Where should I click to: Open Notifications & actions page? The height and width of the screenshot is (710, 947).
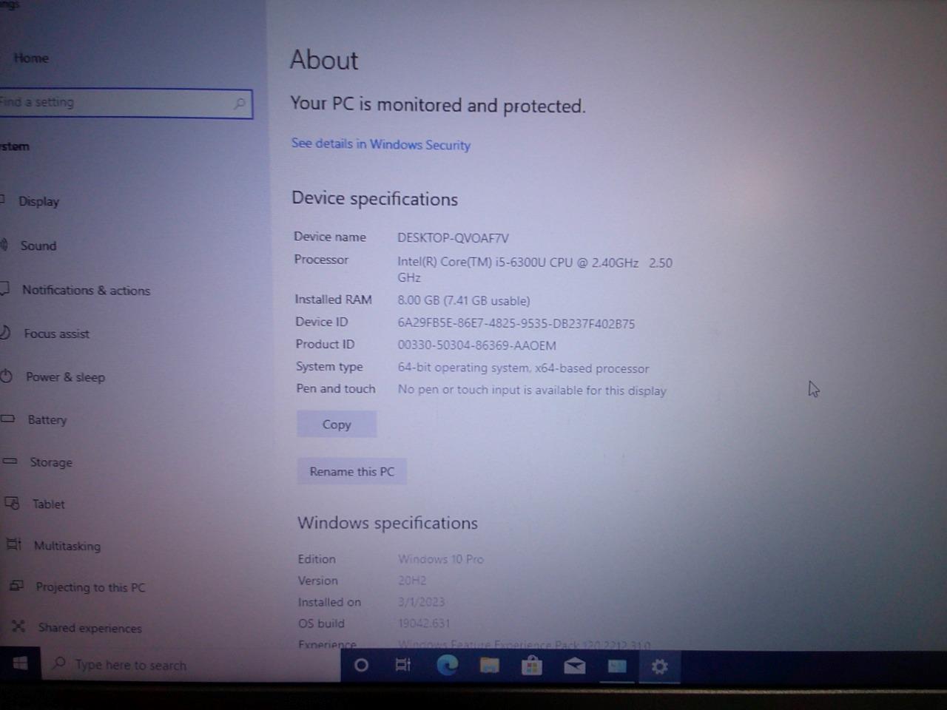click(86, 290)
